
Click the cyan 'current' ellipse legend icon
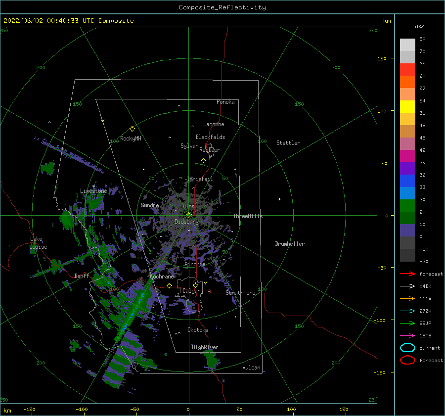pyautogui.click(x=407, y=348)
